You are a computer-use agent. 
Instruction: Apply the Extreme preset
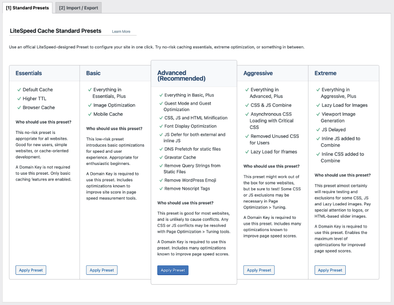coord(330,270)
